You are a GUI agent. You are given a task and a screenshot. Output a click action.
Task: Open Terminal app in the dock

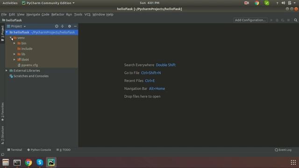click(x=17, y=162)
